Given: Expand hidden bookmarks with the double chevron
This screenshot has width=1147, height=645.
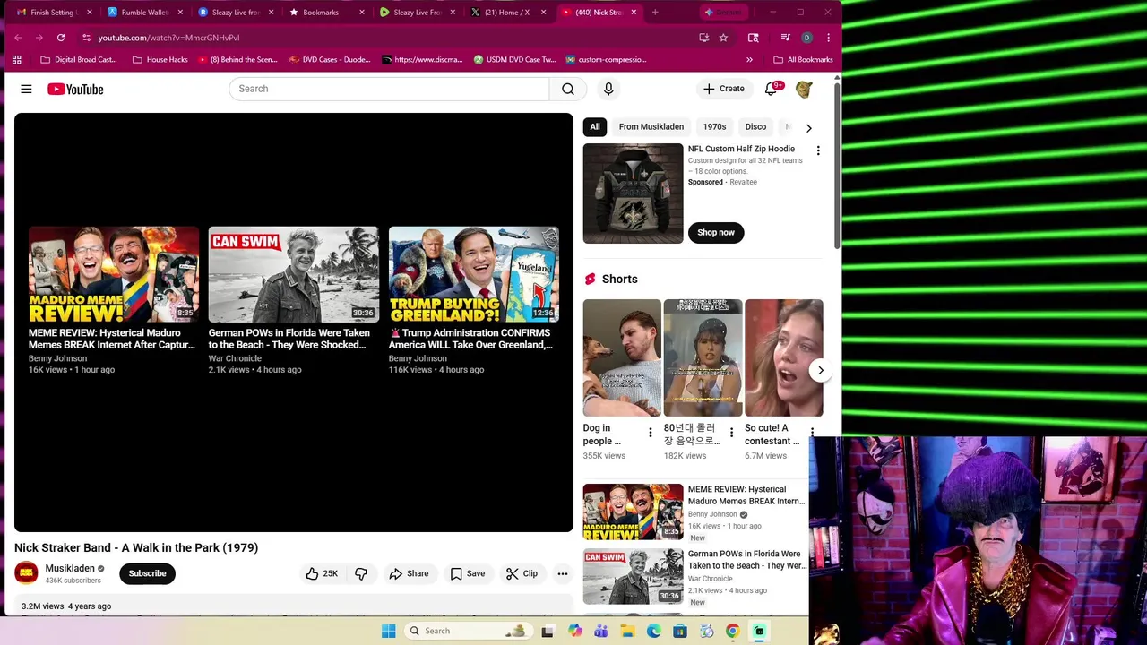Looking at the screenshot, I should tap(749, 59).
